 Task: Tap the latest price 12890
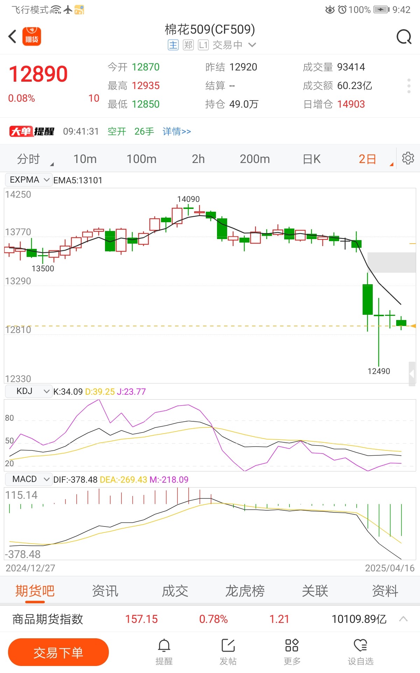click(x=38, y=74)
